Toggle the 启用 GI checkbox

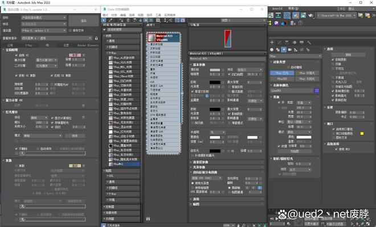pos(17,55)
